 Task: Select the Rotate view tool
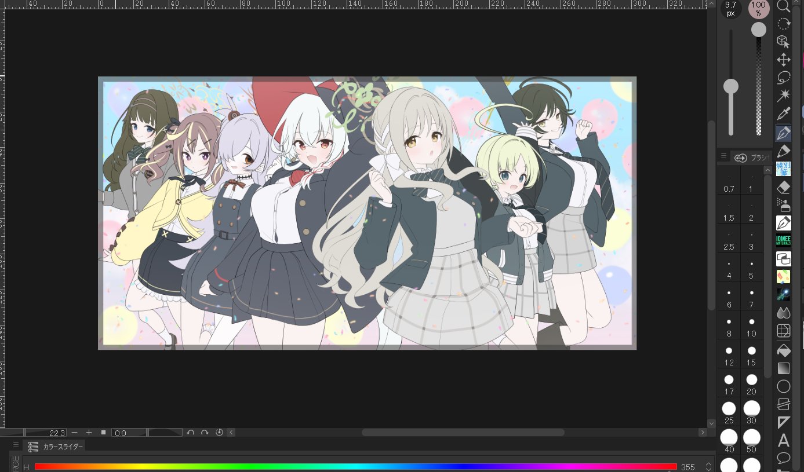tap(783, 24)
